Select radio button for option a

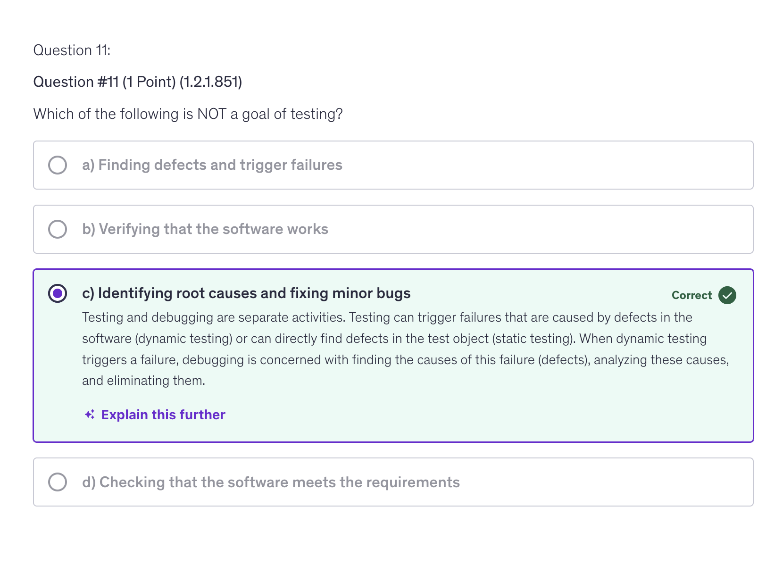point(58,165)
